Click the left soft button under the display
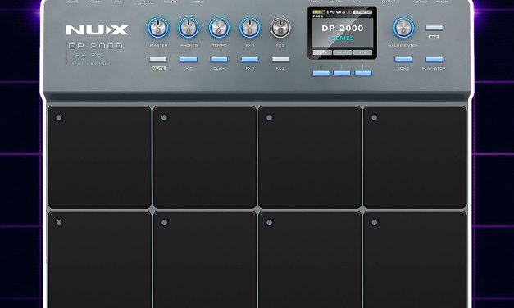Viewport: 514px width, 308px height. 321,73
